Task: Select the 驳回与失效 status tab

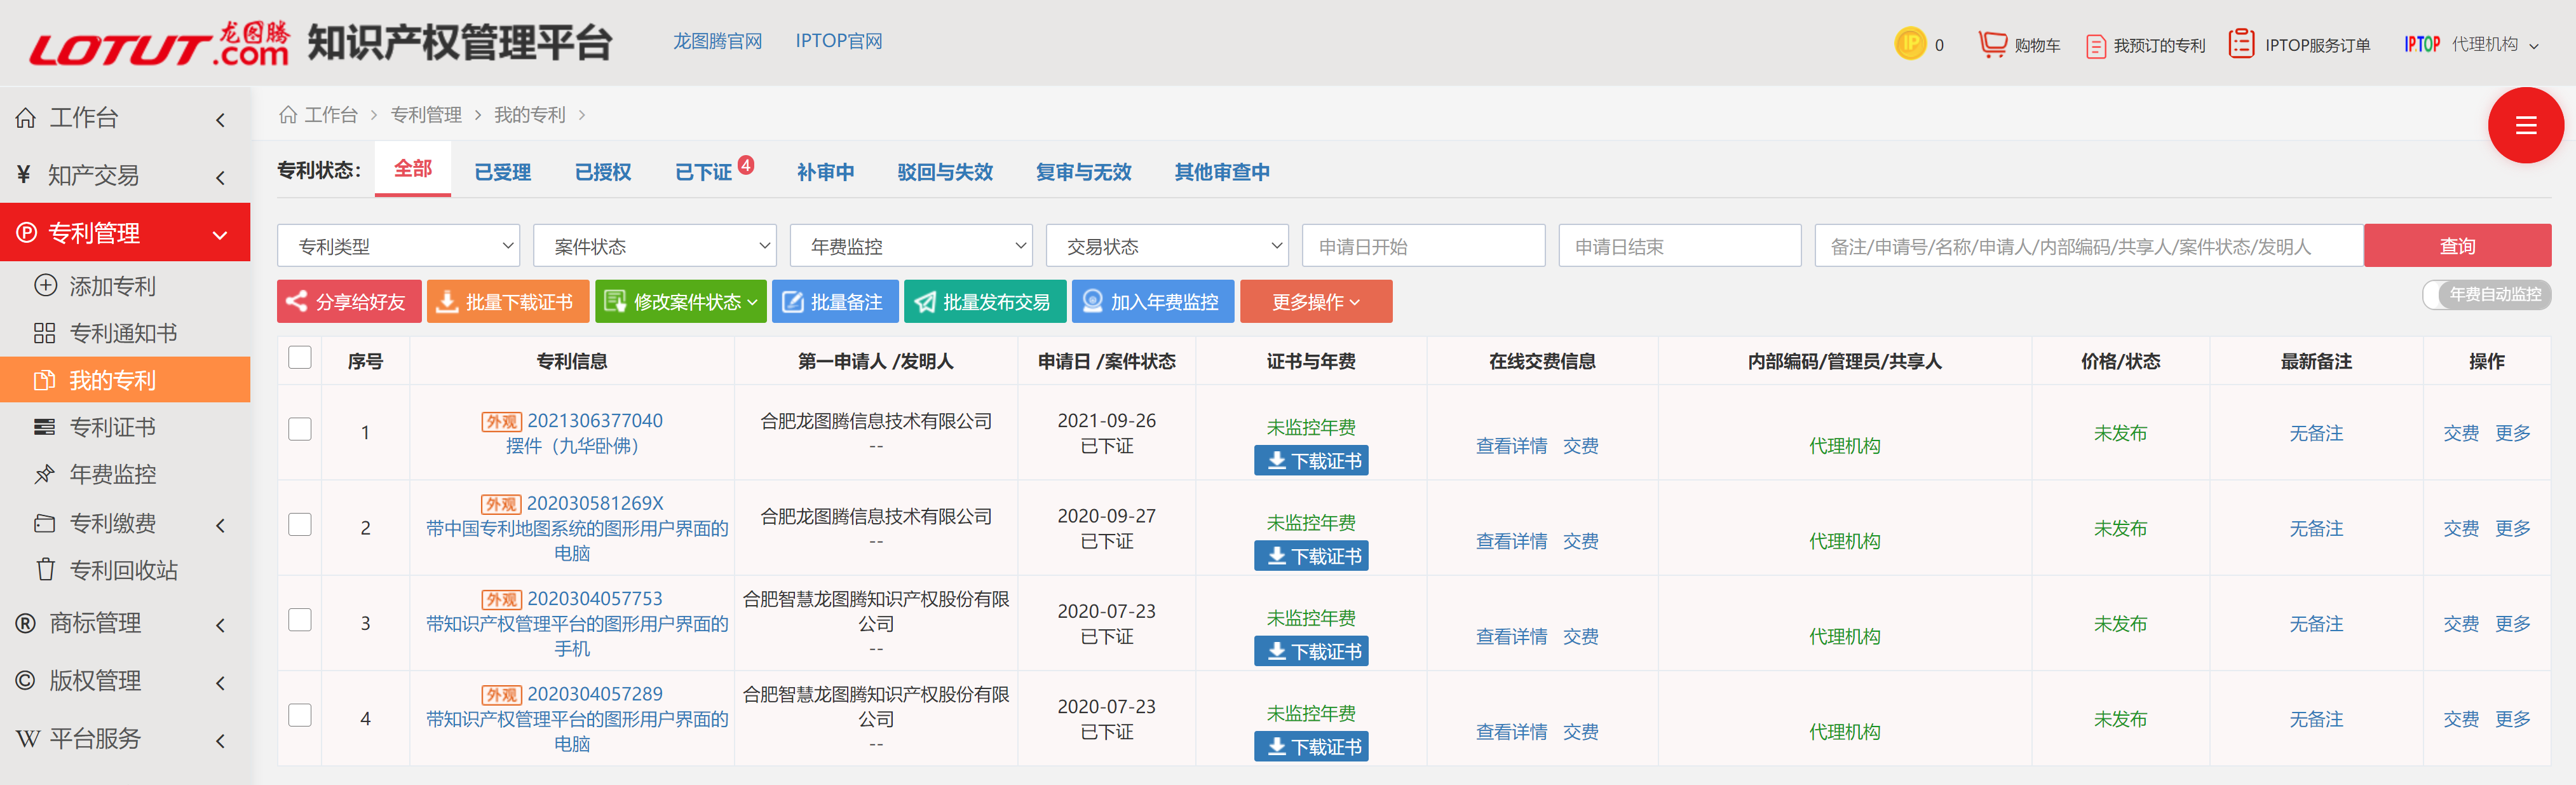Action: tap(944, 172)
